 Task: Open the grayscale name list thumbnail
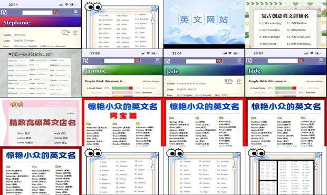[x=41, y=73]
